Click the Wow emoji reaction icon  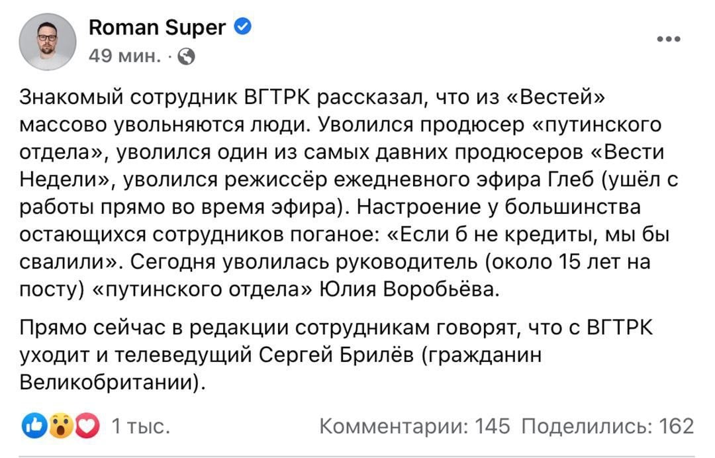60,427
